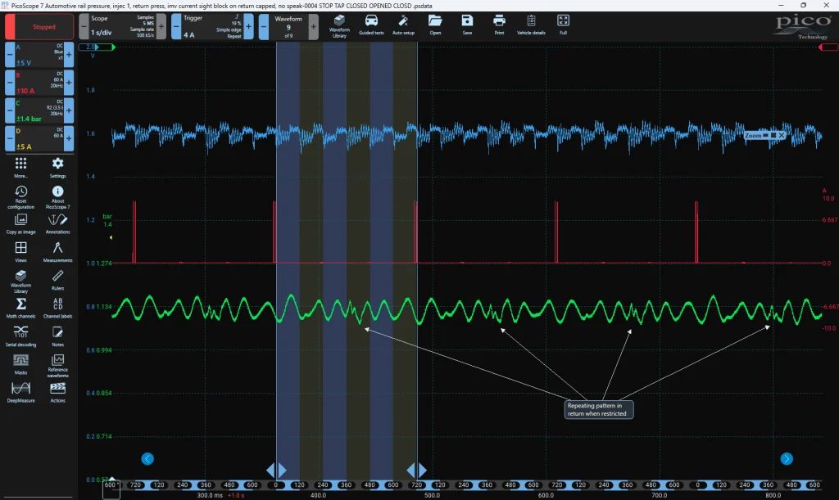Save the current waveform

point(467,25)
